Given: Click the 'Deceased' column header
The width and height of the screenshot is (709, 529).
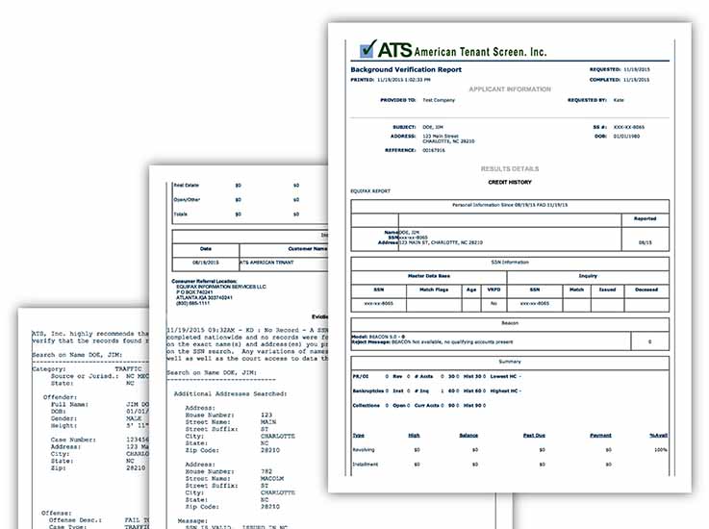Looking at the screenshot, I should point(646,290).
